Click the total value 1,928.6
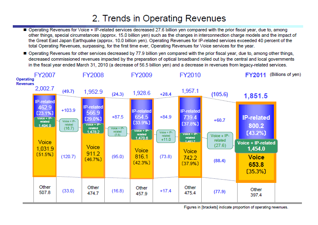The width and height of the screenshot is (318, 225). (141, 93)
